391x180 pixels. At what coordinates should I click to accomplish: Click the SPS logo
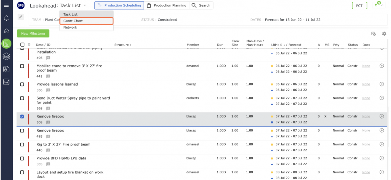point(21,5)
